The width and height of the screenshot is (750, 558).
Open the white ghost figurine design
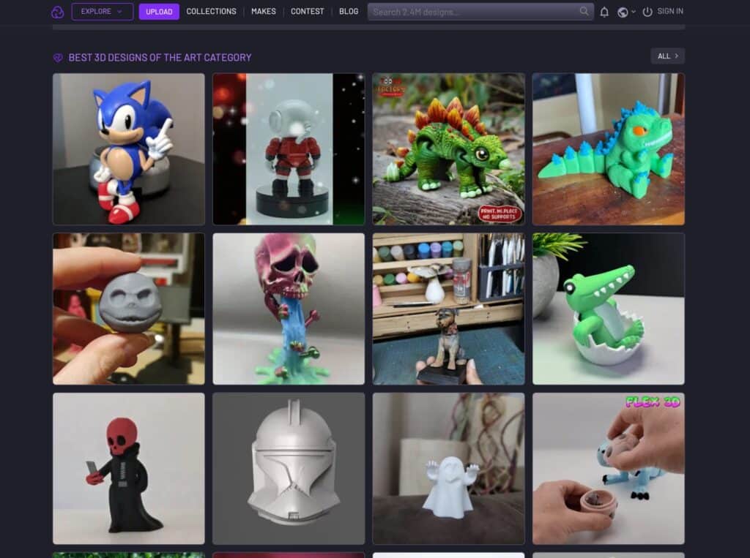tap(449, 469)
